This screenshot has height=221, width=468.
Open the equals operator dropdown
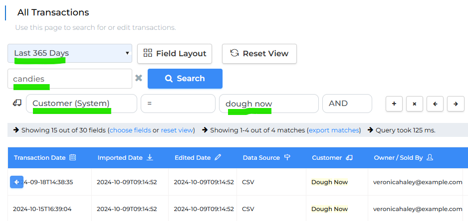[x=178, y=104]
